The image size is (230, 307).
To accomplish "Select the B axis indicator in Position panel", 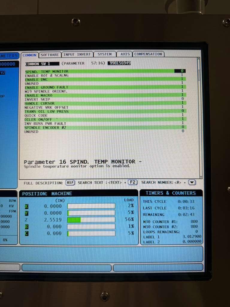I will 27,227.
